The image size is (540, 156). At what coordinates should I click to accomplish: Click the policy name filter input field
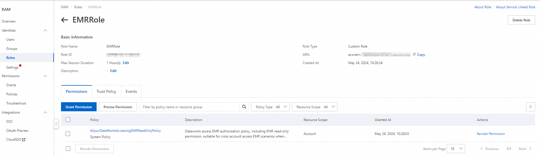tap(189, 107)
